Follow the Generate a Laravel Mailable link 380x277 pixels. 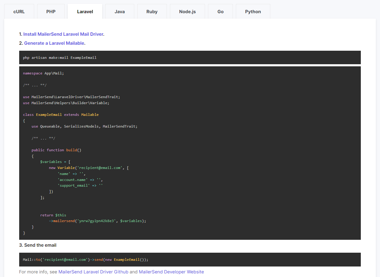[x=54, y=43]
